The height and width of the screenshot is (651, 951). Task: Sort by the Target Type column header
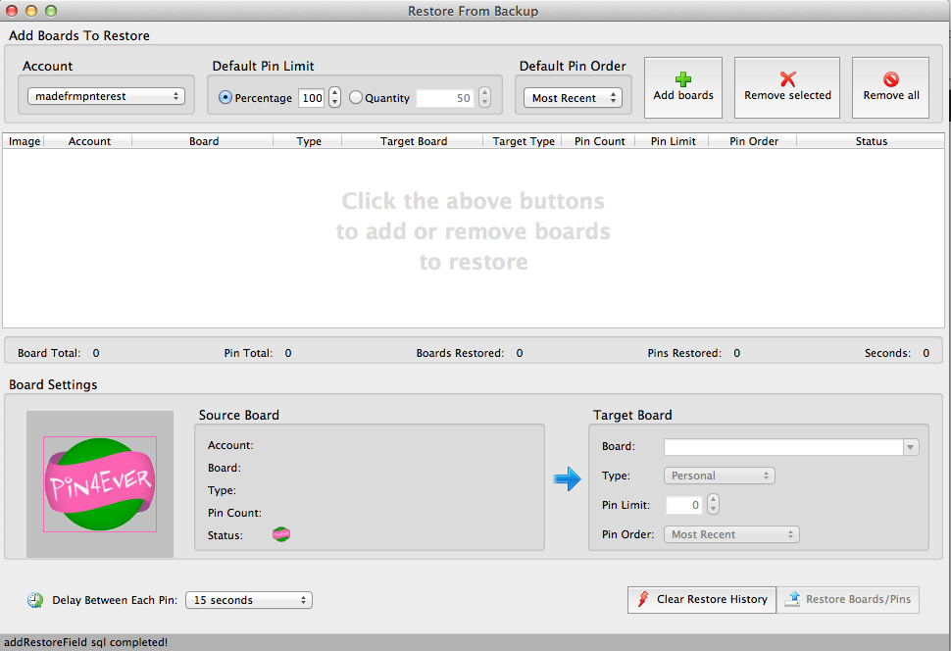tap(524, 141)
